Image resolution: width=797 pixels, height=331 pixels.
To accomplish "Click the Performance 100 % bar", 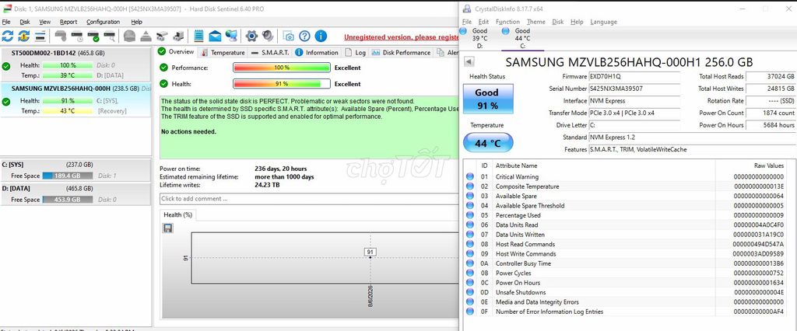I will (x=282, y=68).
